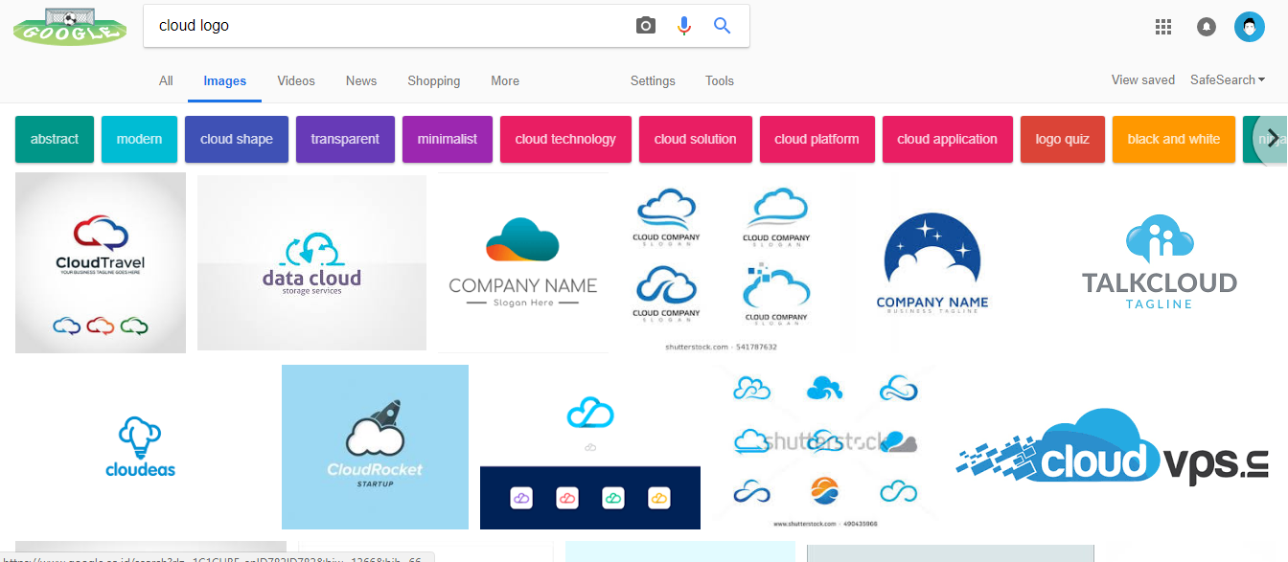Open the cloud app icons image on navy
The image size is (1288, 562).
coord(590,447)
